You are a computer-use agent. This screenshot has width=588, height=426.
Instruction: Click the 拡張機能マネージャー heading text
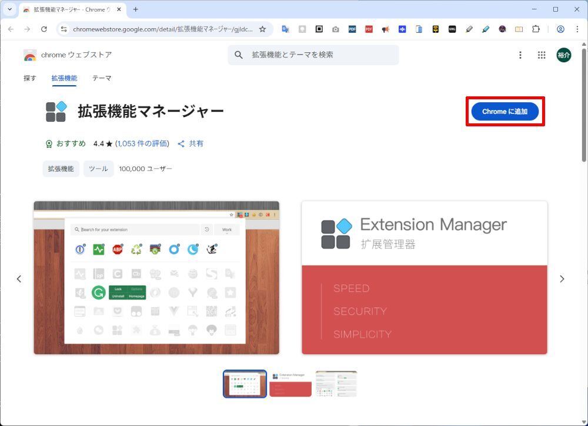tap(151, 111)
